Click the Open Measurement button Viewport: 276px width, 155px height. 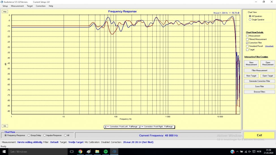[x=268, y=64]
